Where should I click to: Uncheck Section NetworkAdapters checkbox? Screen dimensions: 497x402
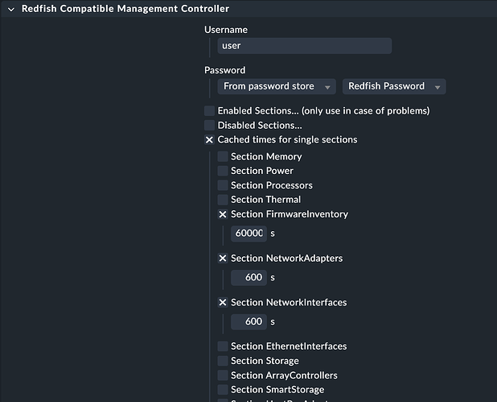coord(223,259)
